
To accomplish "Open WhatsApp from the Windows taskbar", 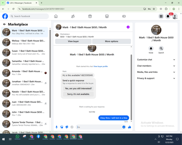I will [x=17, y=137].
